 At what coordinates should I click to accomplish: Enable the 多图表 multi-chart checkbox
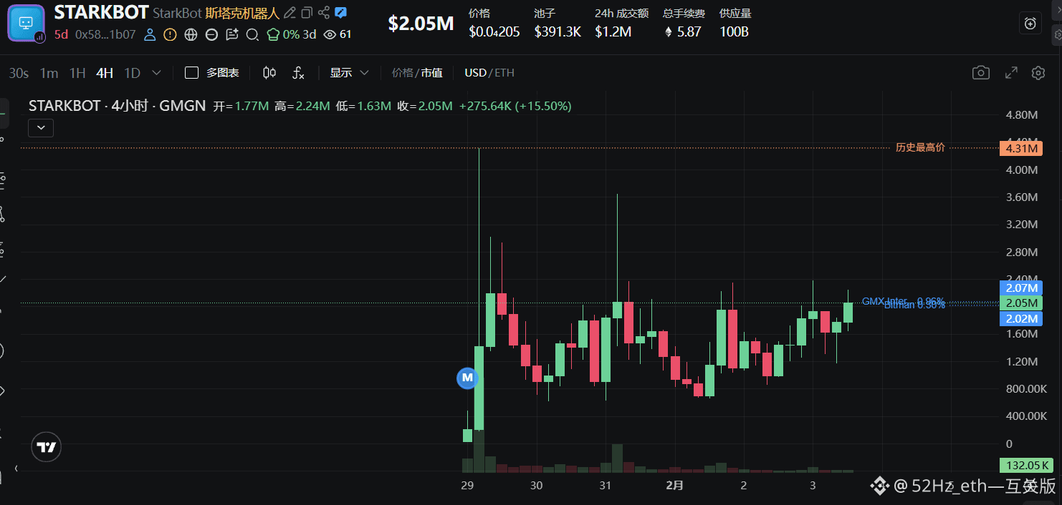[x=191, y=73]
